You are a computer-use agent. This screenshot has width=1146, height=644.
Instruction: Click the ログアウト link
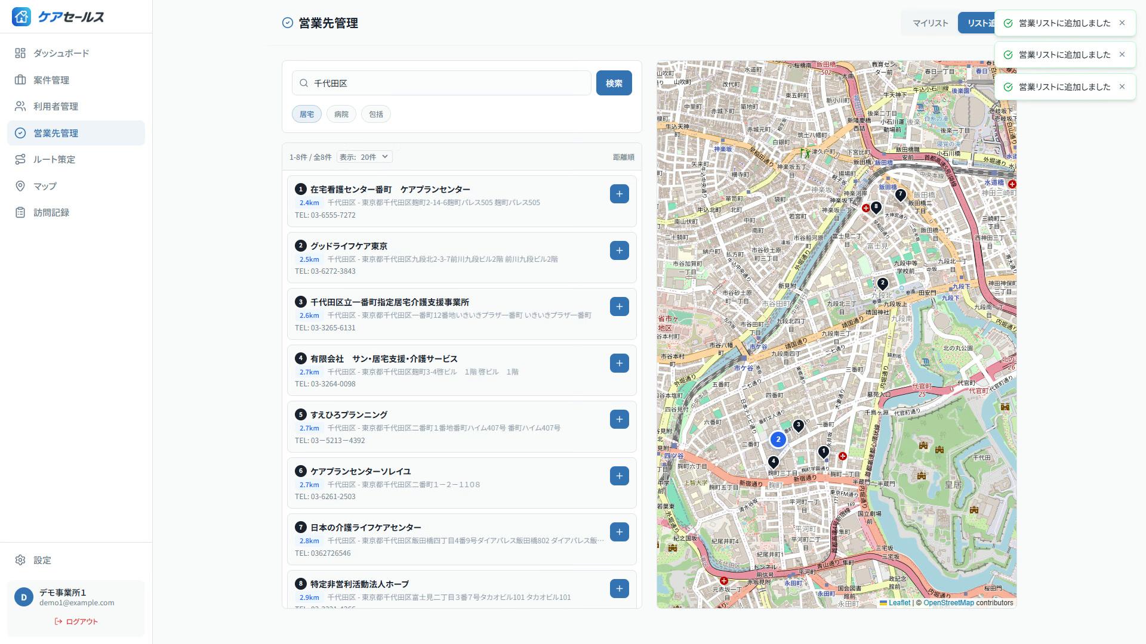[x=76, y=621]
